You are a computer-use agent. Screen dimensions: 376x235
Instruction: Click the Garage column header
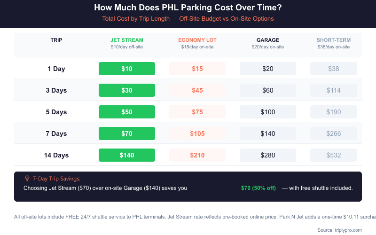click(268, 40)
